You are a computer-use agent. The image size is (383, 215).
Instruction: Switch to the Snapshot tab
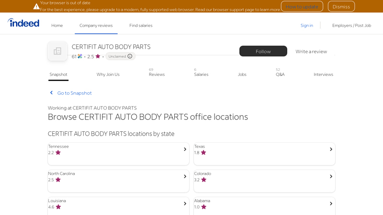(x=58, y=75)
